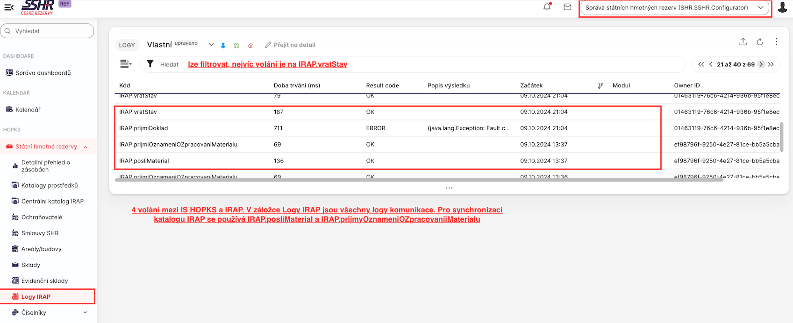This screenshot has height=323, width=793.
Task: Open Logy IRAP in the sidebar
Action: click(36, 297)
